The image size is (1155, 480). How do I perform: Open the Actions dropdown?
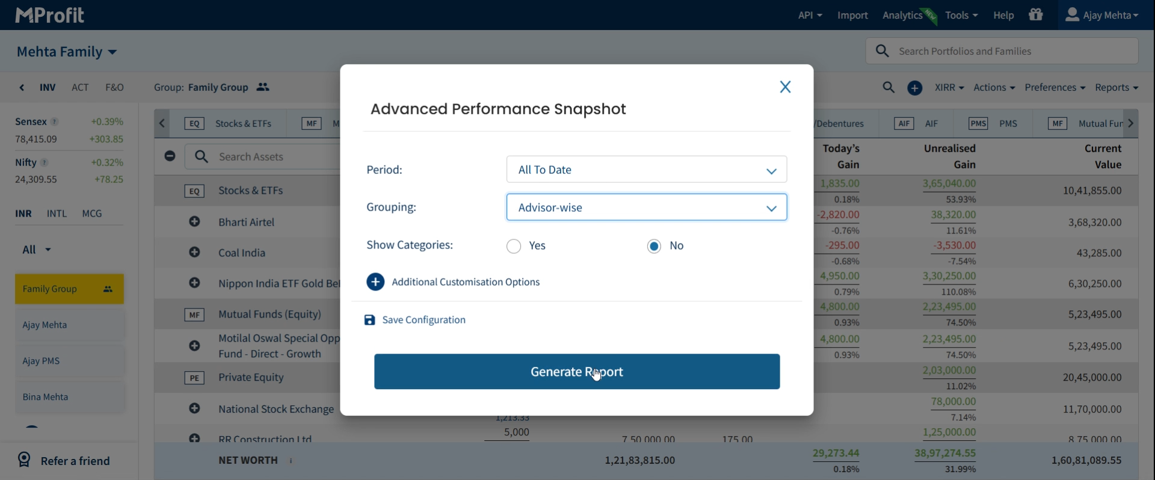click(x=994, y=88)
